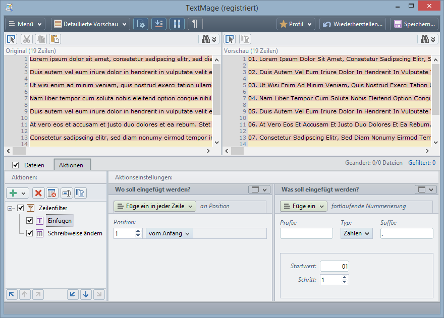This screenshot has width=444, height=318.
Task: Click the rename action icon
Action: pos(66,193)
